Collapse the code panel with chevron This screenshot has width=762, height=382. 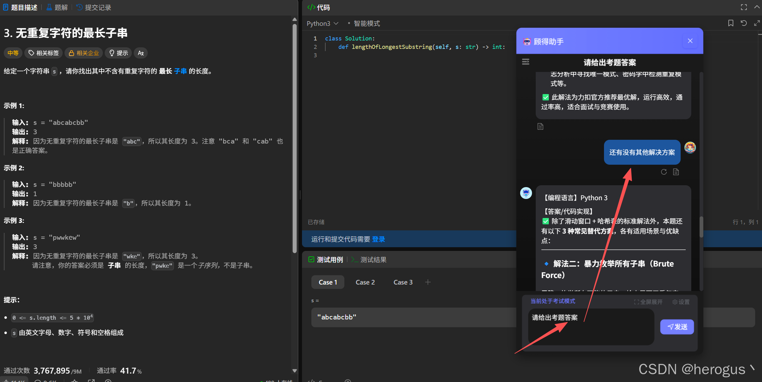click(x=757, y=7)
